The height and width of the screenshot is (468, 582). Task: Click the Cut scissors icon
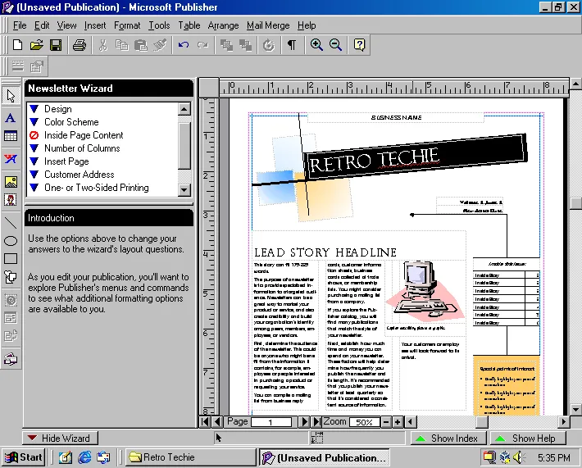click(x=102, y=45)
